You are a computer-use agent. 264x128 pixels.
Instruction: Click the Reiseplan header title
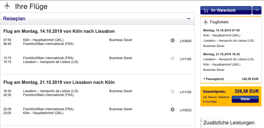(14, 19)
